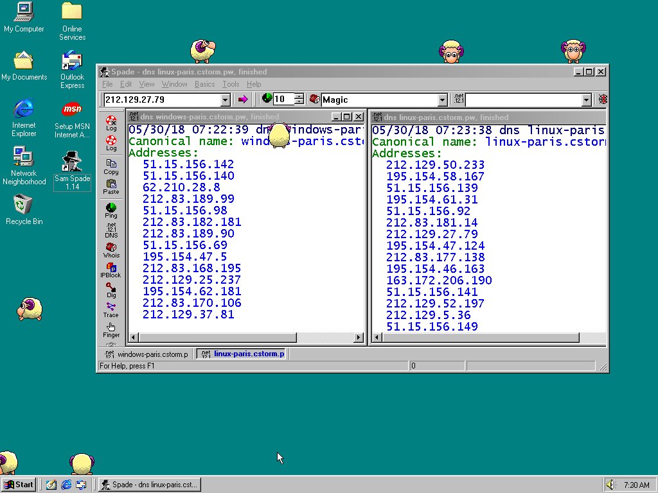Screen dimensions: 658x493
Task: Click the upper Log icon in Spade sidebar
Action: [111, 124]
